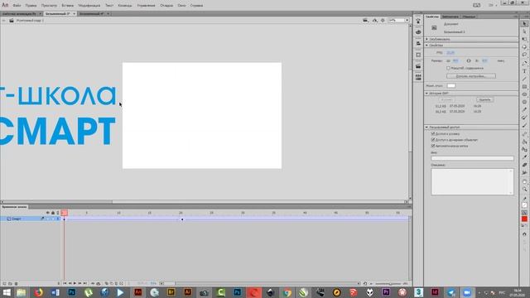
Task: Select the Selection arrow tool
Action: pyautogui.click(x=524, y=24)
